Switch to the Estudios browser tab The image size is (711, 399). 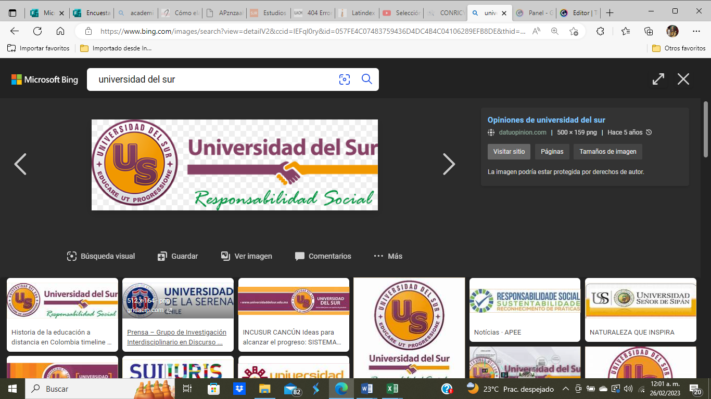[x=269, y=13]
